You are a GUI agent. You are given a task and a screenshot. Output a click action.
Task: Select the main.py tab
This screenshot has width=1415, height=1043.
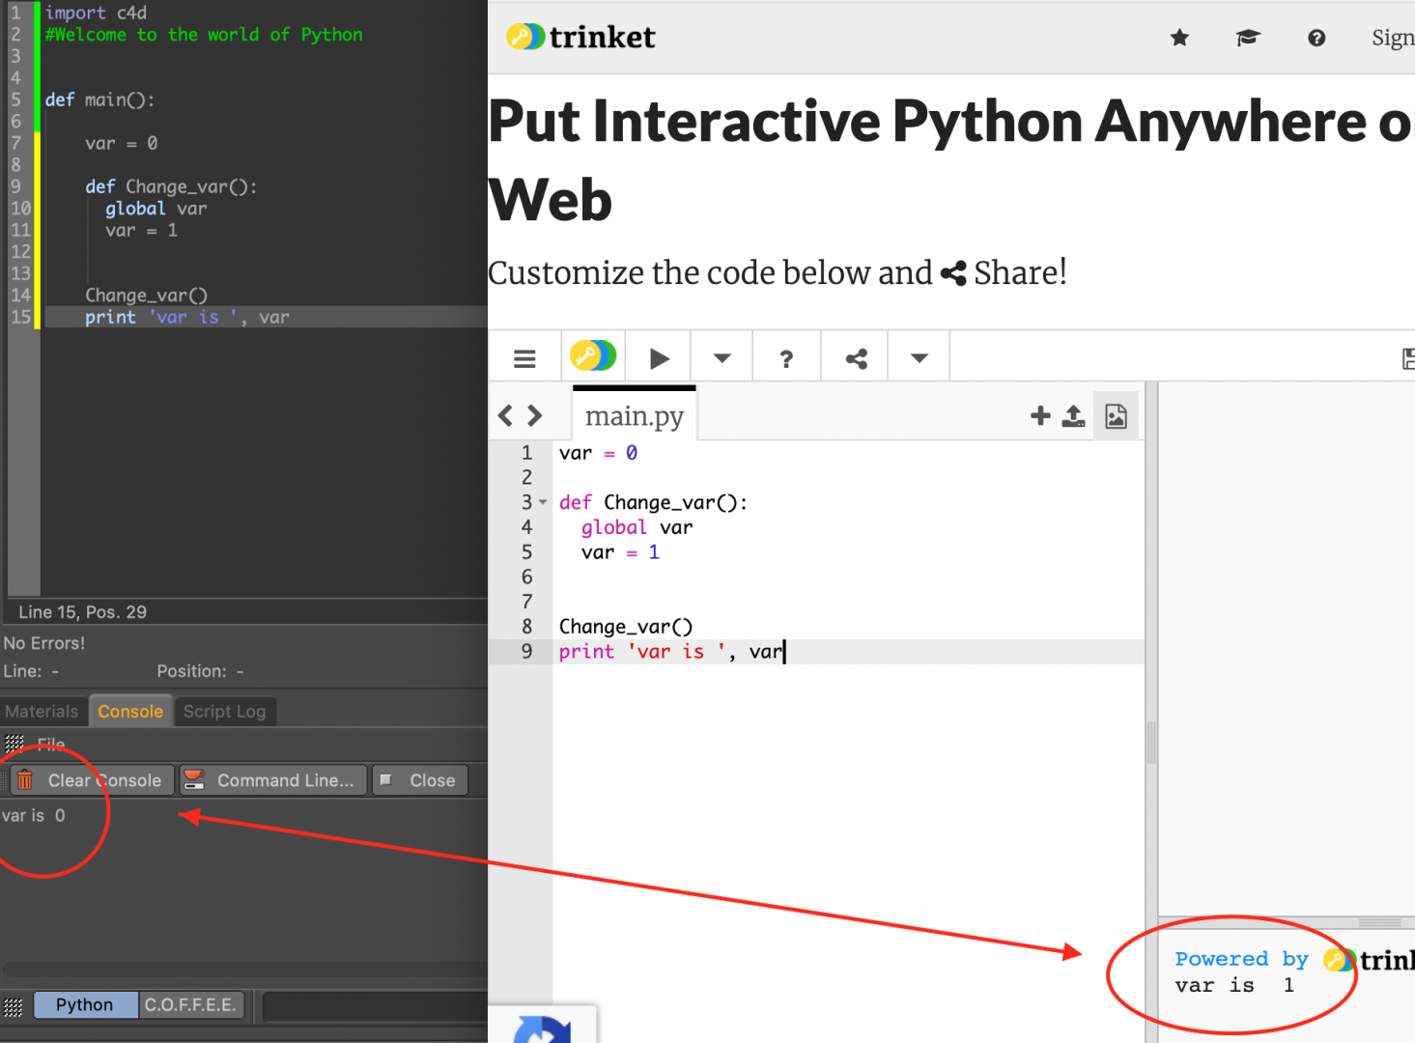(x=635, y=416)
